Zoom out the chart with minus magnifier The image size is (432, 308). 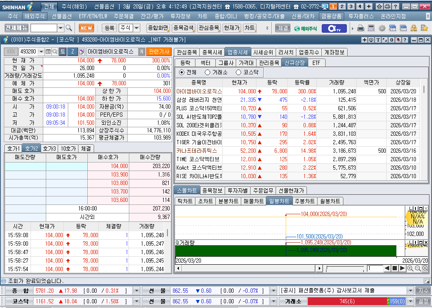click(418, 268)
